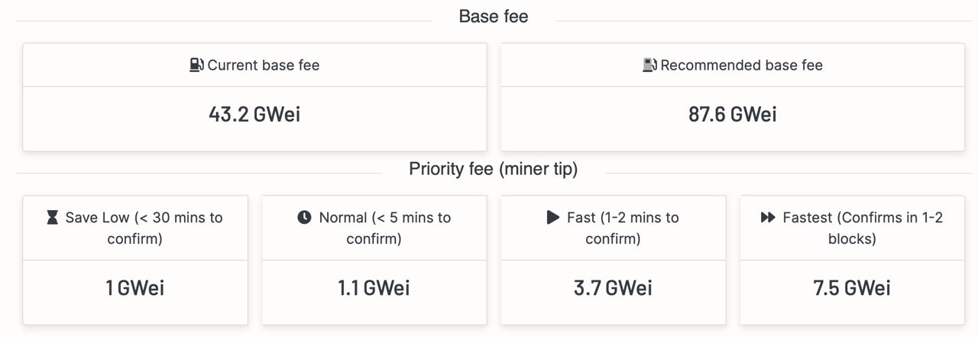Choose the 1.1 GWei Normal priority fee

pos(374,288)
